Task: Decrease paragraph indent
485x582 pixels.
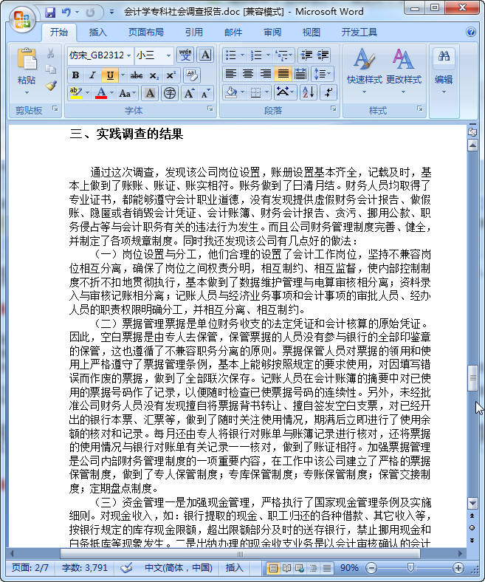Action: 306,55
